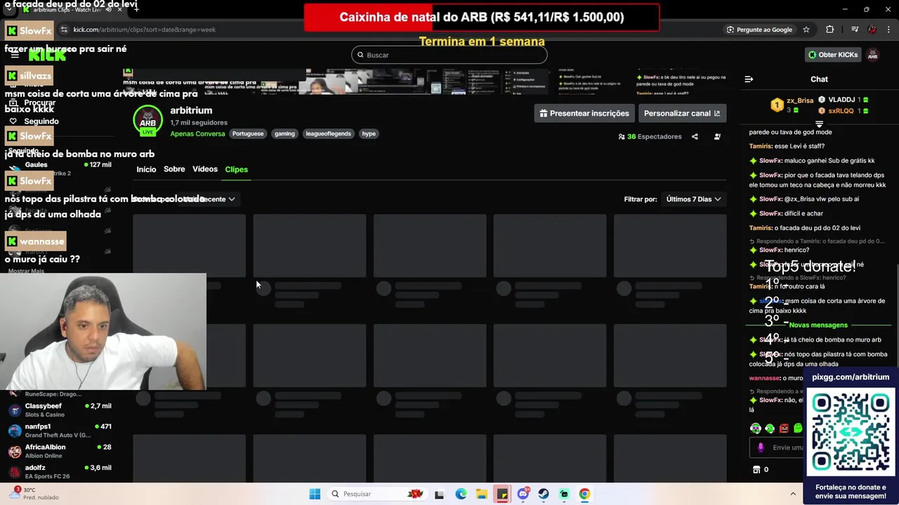899x505 pixels.
Task: Open the site information icon in address bar
Action: tap(64, 29)
